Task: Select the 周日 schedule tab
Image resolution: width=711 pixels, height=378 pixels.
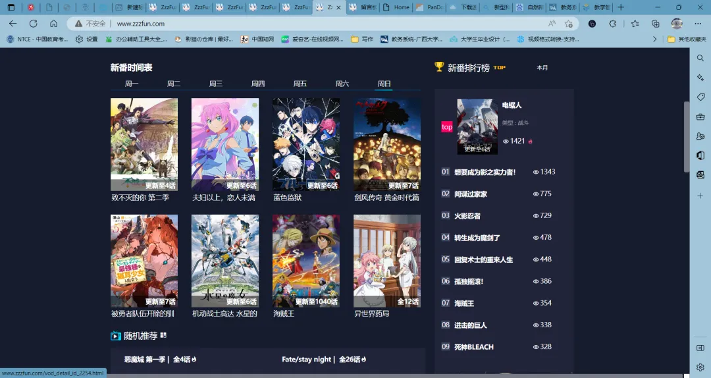Action: tap(384, 84)
